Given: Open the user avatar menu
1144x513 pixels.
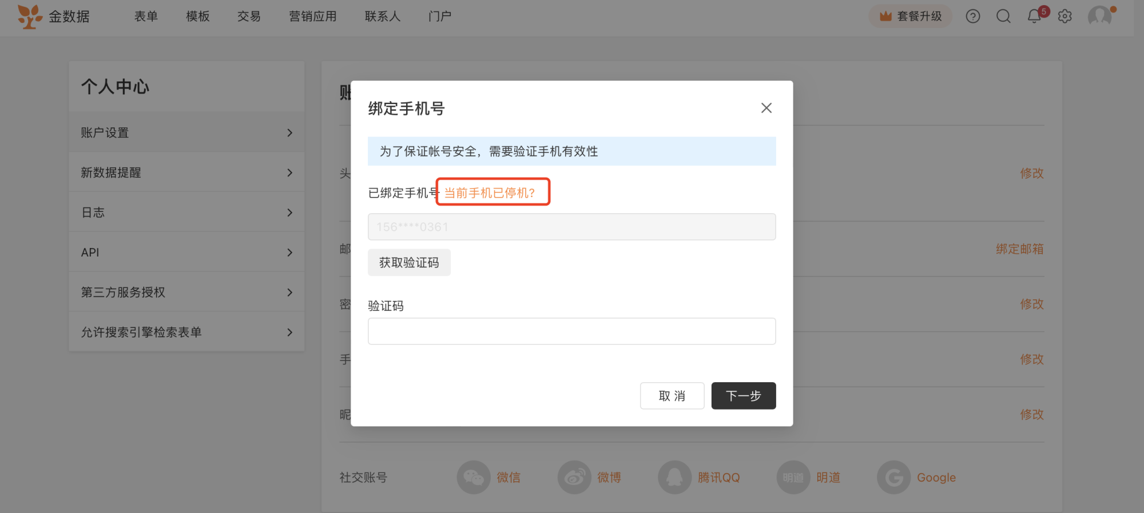Looking at the screenshot, I should [1099, 16].
